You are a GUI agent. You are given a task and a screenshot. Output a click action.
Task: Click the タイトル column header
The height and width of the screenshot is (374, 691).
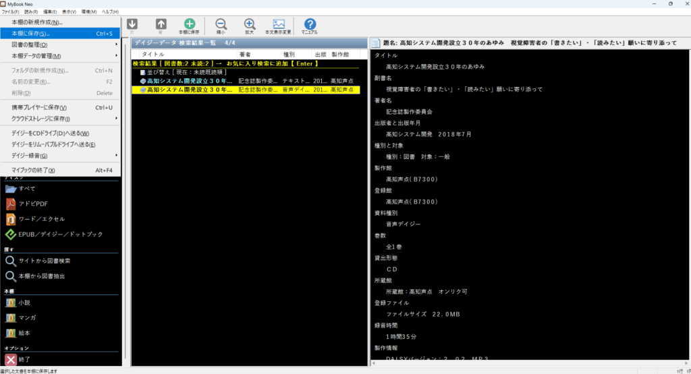(153, 54)
